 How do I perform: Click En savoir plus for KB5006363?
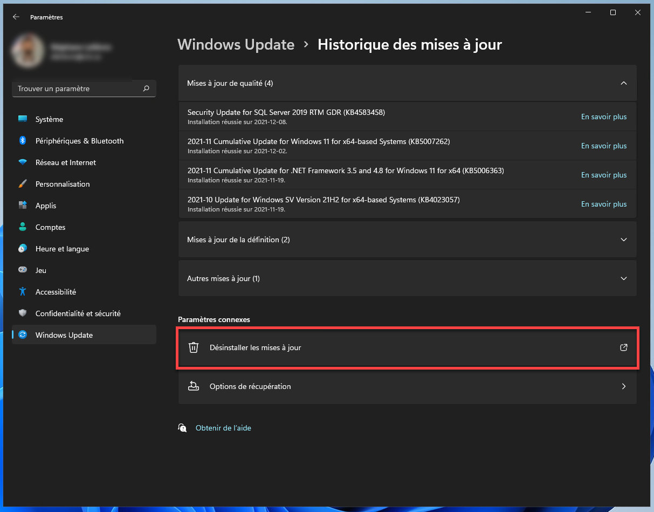(x=604, y=175)
